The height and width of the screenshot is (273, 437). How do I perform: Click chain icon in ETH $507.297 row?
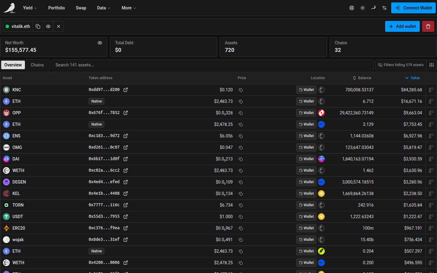pyautogui.click(x=321, y=251)
